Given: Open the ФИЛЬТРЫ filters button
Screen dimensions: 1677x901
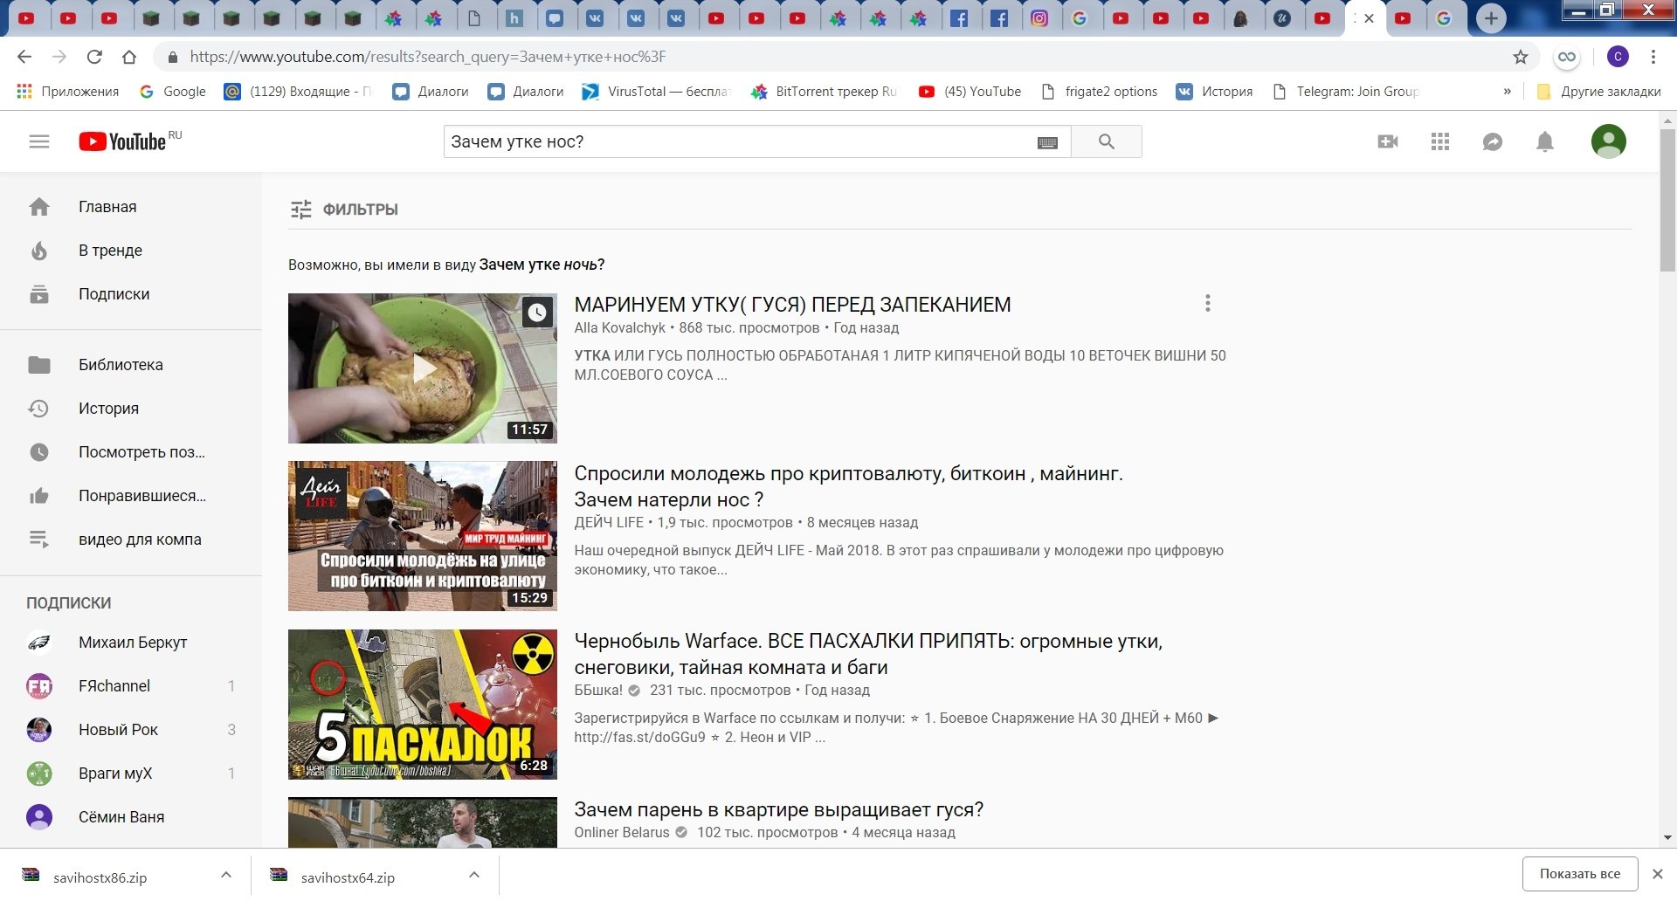Looking at the screenshot, I should 344,210.
